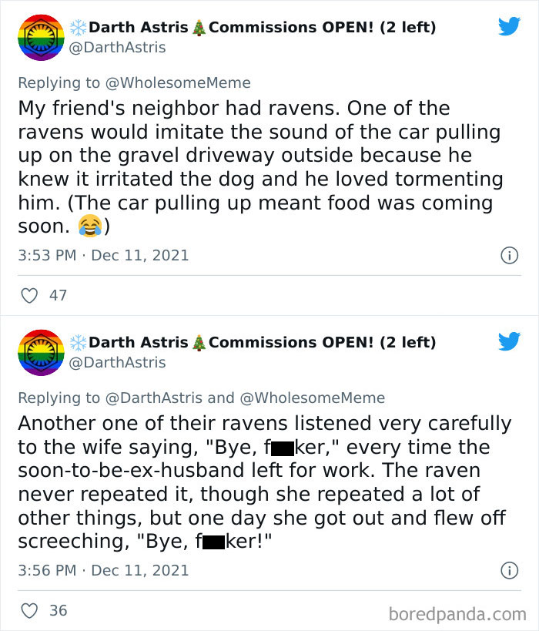Screen dimensions: 539x631
Task: Like the second tweet using its heart icon
Action: [x=28, y=611]
